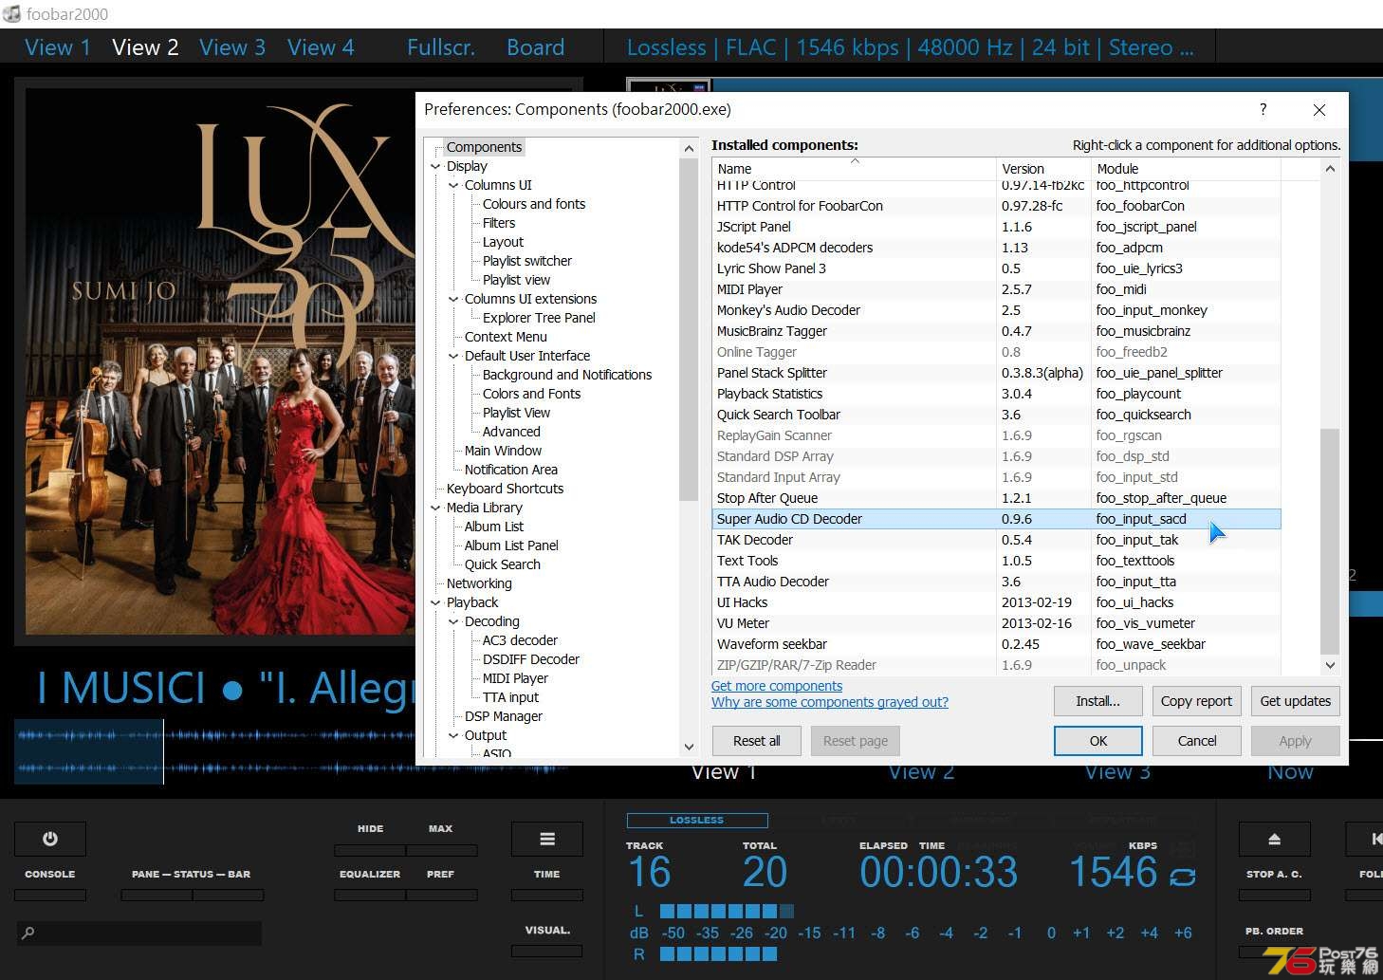Click the magnifier icon in the search box
Image resolution: width=1383 pixels, height=980 pixels.
[x=28, y=933]
